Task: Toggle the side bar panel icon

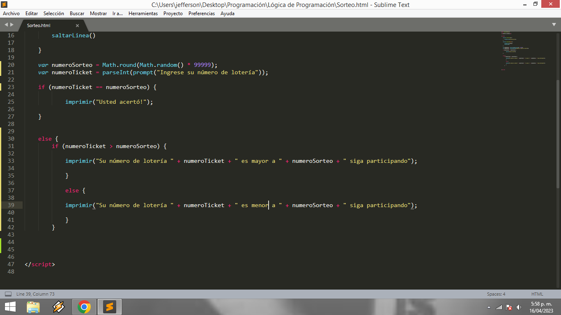Action: coord(8,294)
